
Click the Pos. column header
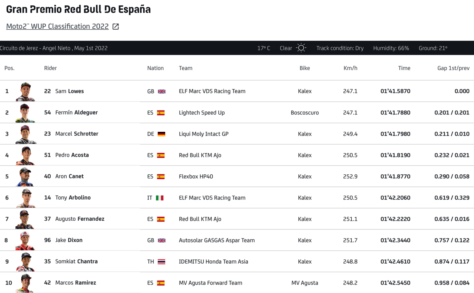(x=9, y=68)
